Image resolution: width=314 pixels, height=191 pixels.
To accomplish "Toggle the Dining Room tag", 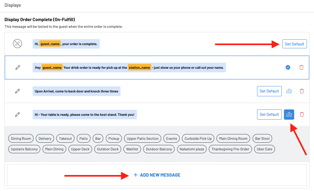I will (x=21, y=139).
